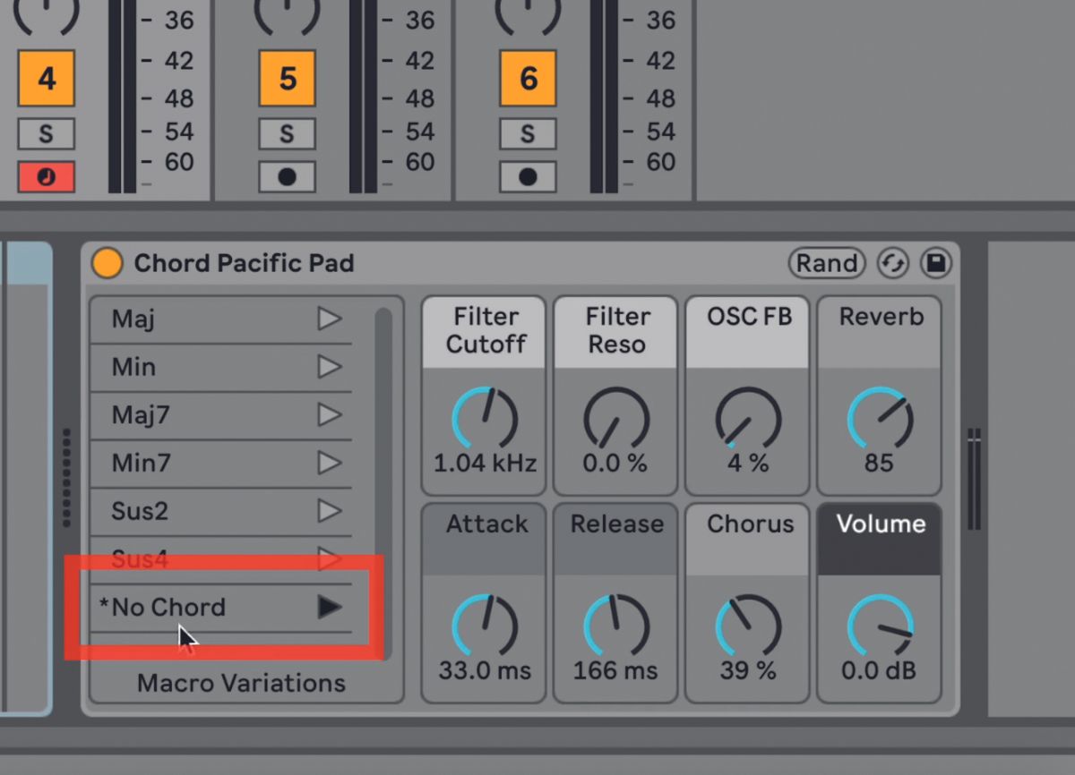Image resolution: width=1075 pixels, height=775 pixels.
Task: Select the Min variation name
Action: (x=133, y=367)
